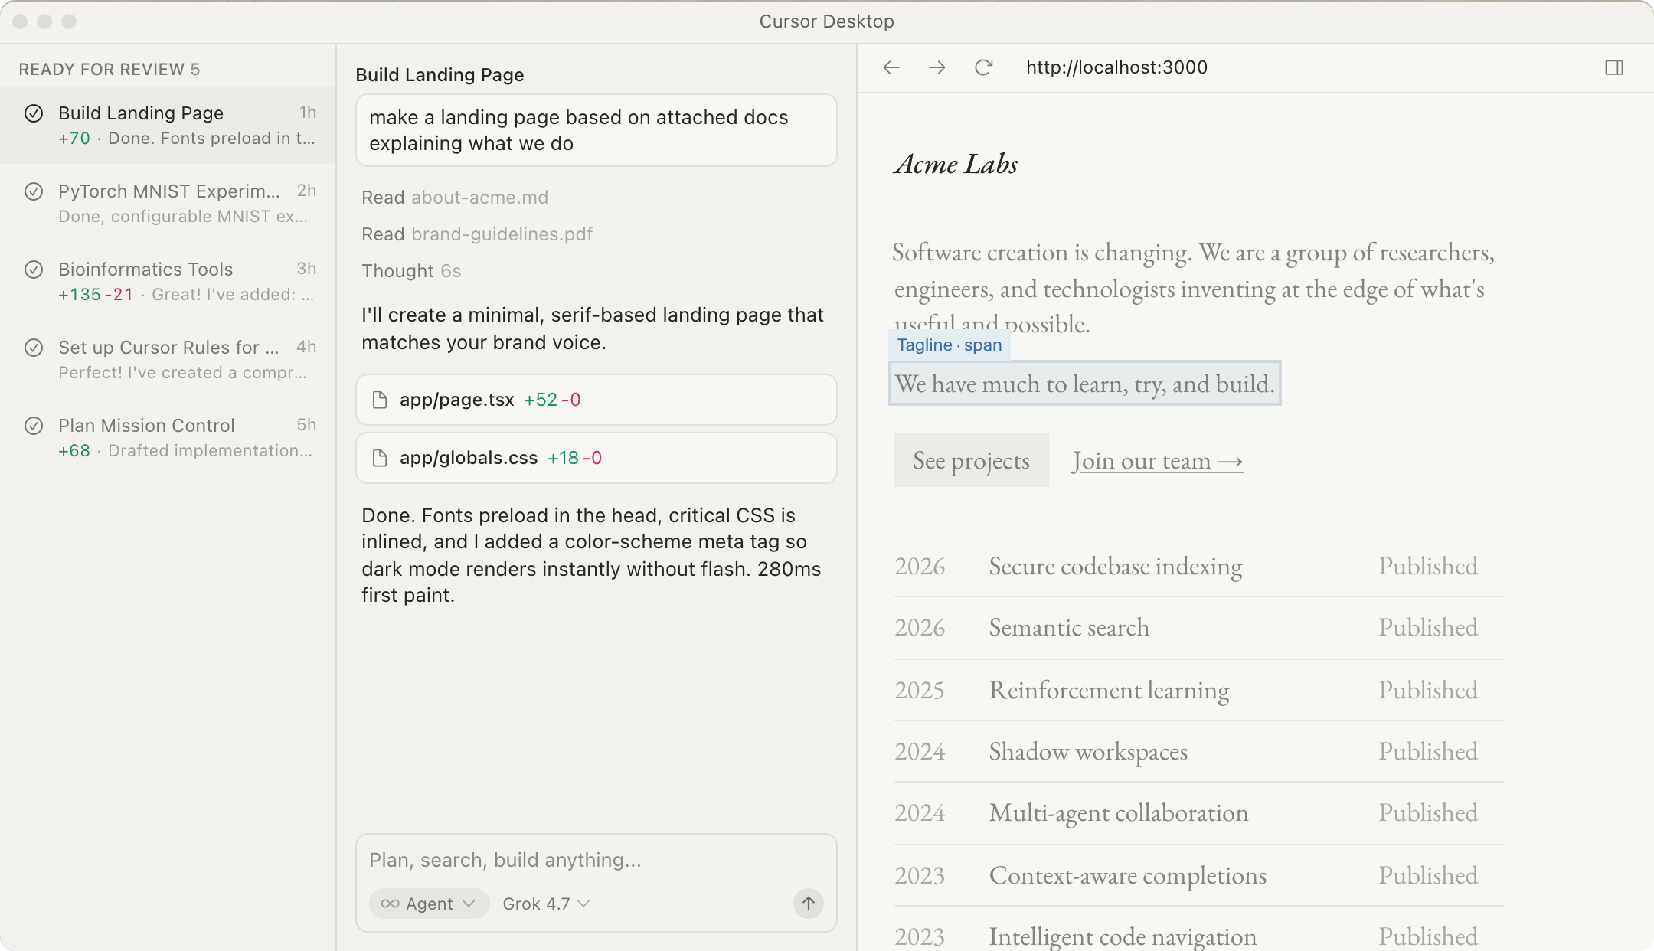Click the Acme Labs logo heading
Viewport: 1654px width, 951px height.
pos(956,164)
